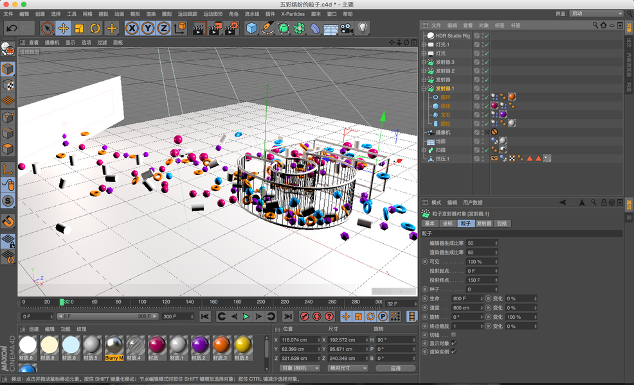Switch to the 包括 attribute tab
Image resolution: width=634 pixels, height=385 pixels.
502,223
